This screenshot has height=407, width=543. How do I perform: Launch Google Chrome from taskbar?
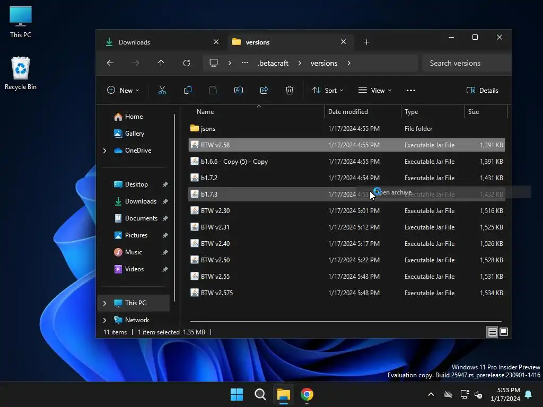[307, 394]
